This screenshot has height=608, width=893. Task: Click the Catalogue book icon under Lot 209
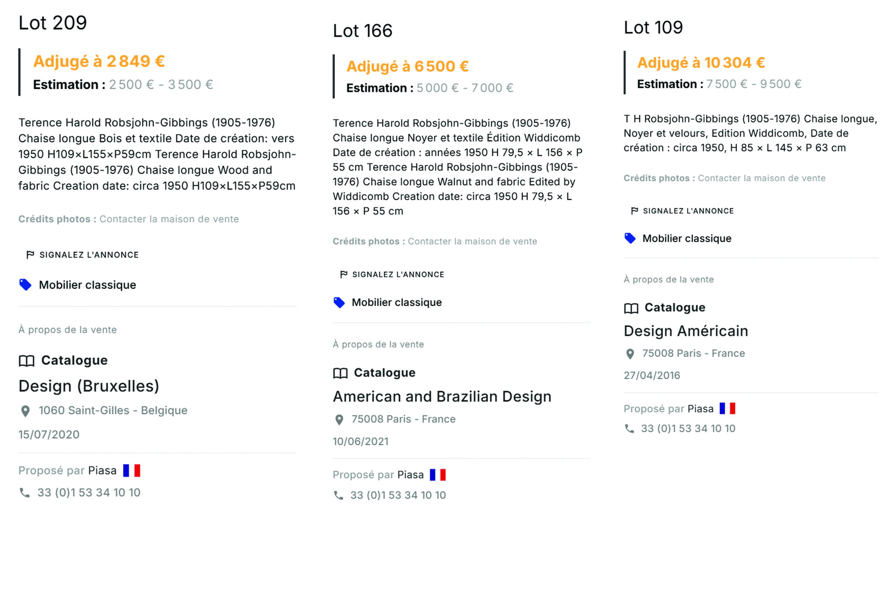pyautogui.click(x=27, y=361)
